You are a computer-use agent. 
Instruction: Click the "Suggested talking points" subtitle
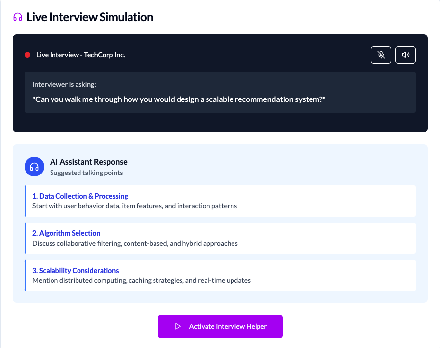point(86,173)
